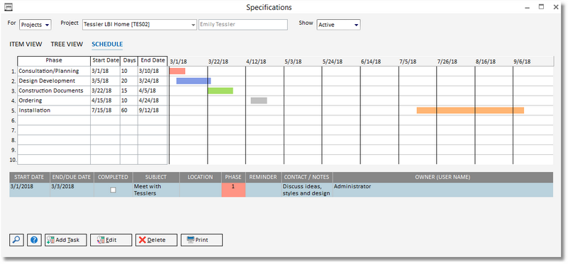The width and height of the screenshot is (568, 264).
Task: Click the Delete button
Action: (157, 240)
